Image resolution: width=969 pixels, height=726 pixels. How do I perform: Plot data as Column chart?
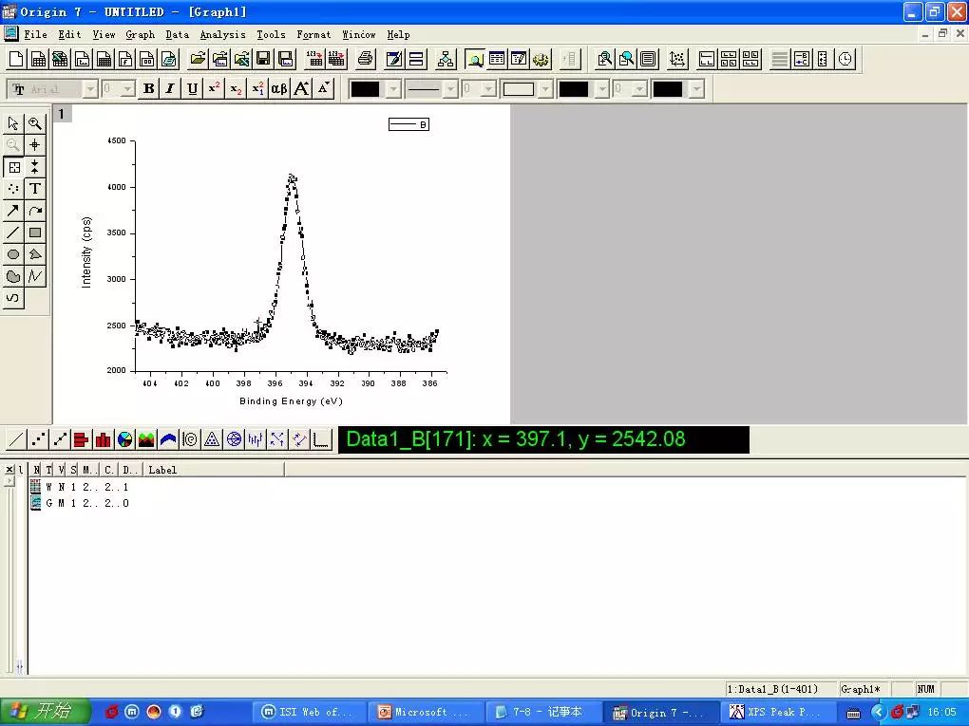click(104, 439)
